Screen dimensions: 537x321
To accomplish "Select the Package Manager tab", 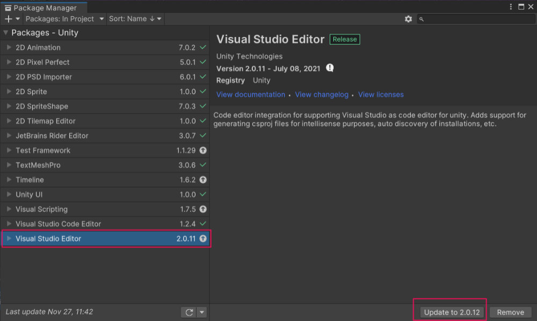I will point(44,8).
